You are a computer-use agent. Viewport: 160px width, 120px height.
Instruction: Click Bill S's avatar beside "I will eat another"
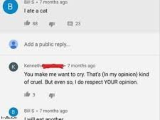click(x=13, y=112)
